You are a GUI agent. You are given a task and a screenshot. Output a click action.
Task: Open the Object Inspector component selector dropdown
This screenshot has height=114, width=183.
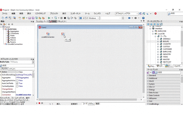pyautogui.click(x=33, y=62)
